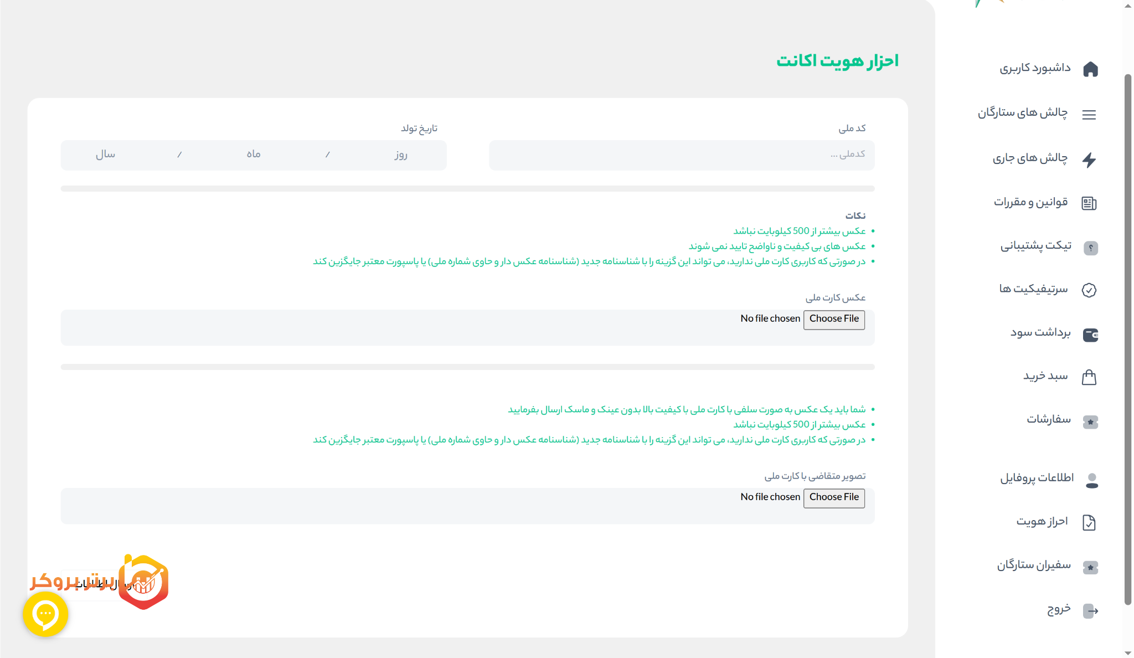Screen dimensions: 1134x658
Task: Open داشبورد کاربری via the home icon
Action: (1090, 69)
